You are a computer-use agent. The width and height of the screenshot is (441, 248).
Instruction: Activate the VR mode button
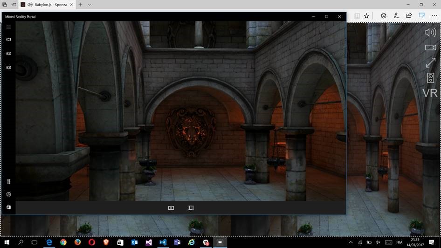point(430,93)
